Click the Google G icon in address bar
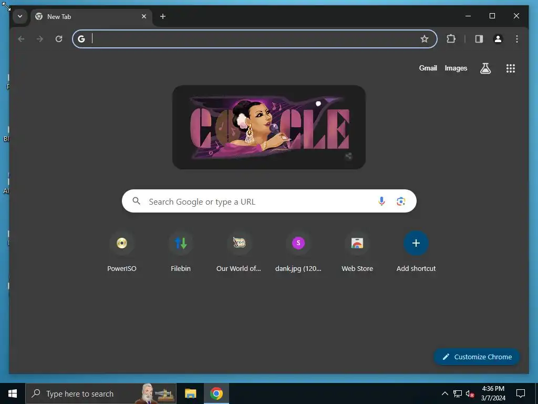Viewport: 538px width, 404px height. [81, 39]
